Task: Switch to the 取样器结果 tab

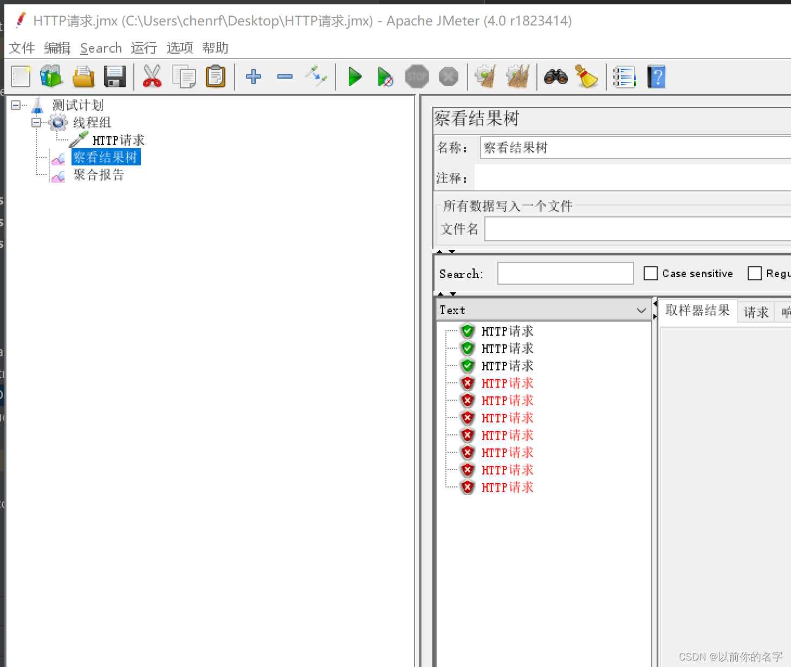Action: point(698,311)
